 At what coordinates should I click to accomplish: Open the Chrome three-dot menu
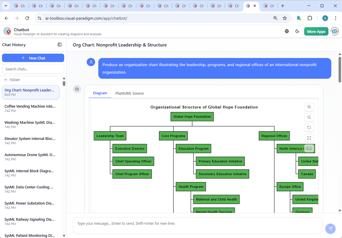click(336, 18)
